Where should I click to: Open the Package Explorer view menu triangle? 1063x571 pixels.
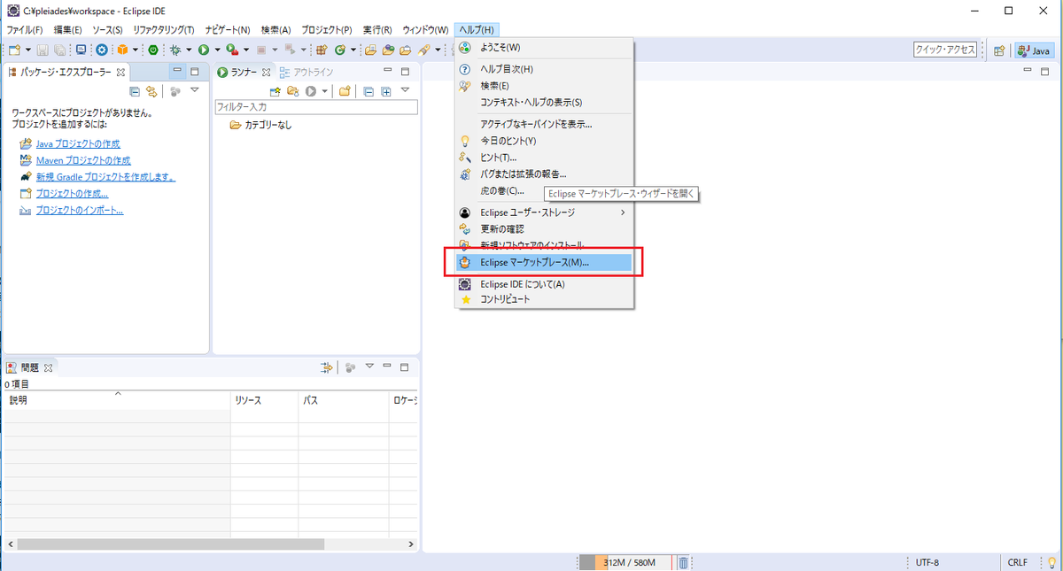(x=195, y=90)
